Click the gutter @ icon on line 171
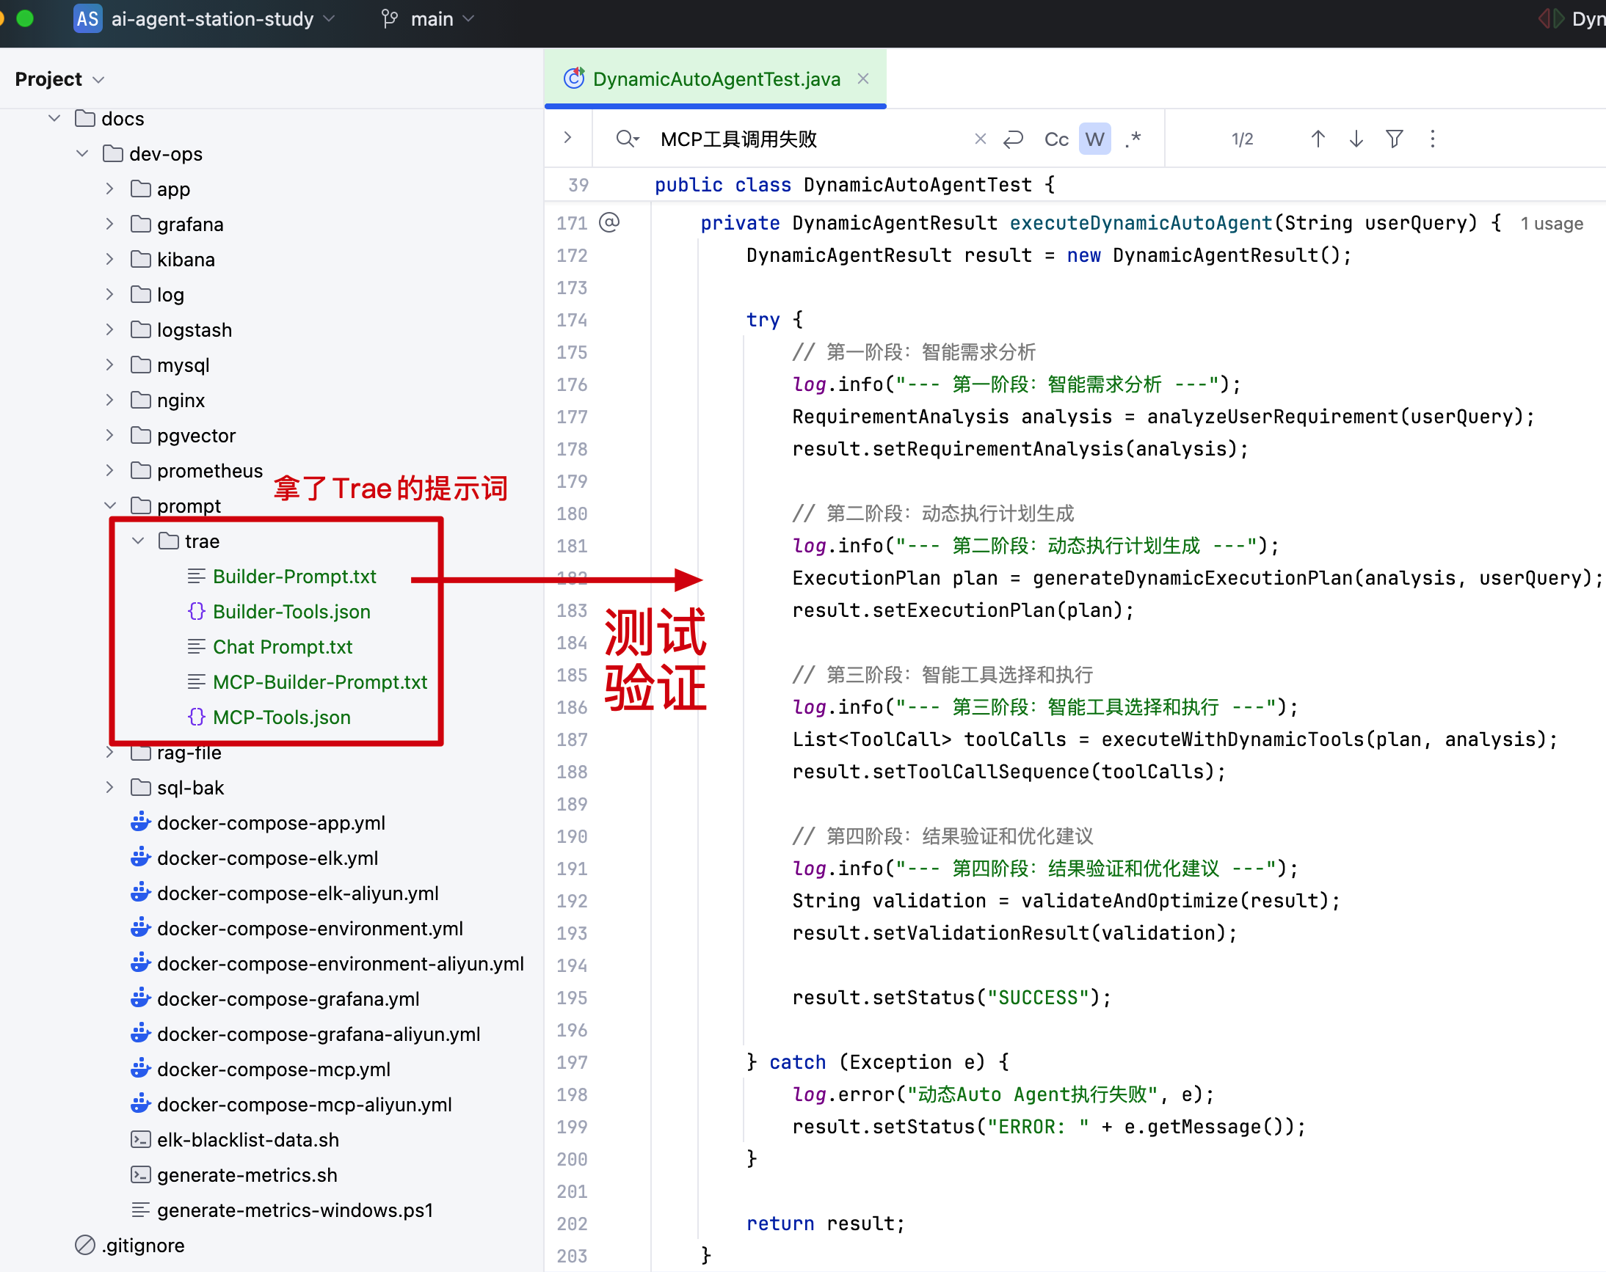Image resolution: width=1606 pixels, height=1272 pixels. pos(609,222)
